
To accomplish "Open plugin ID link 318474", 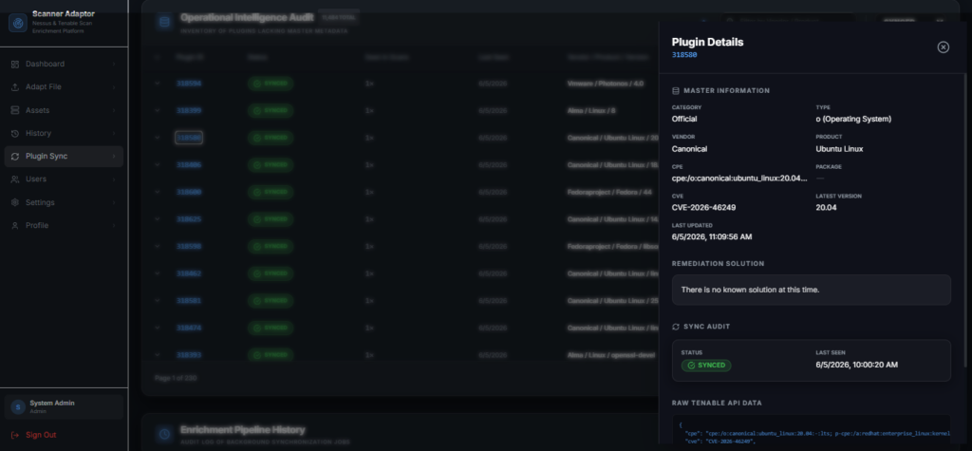I will tap(189, 329).
